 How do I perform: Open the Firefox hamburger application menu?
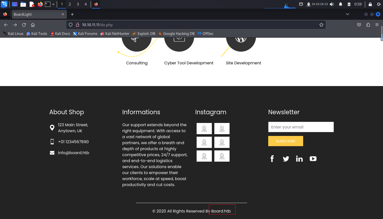377,25
